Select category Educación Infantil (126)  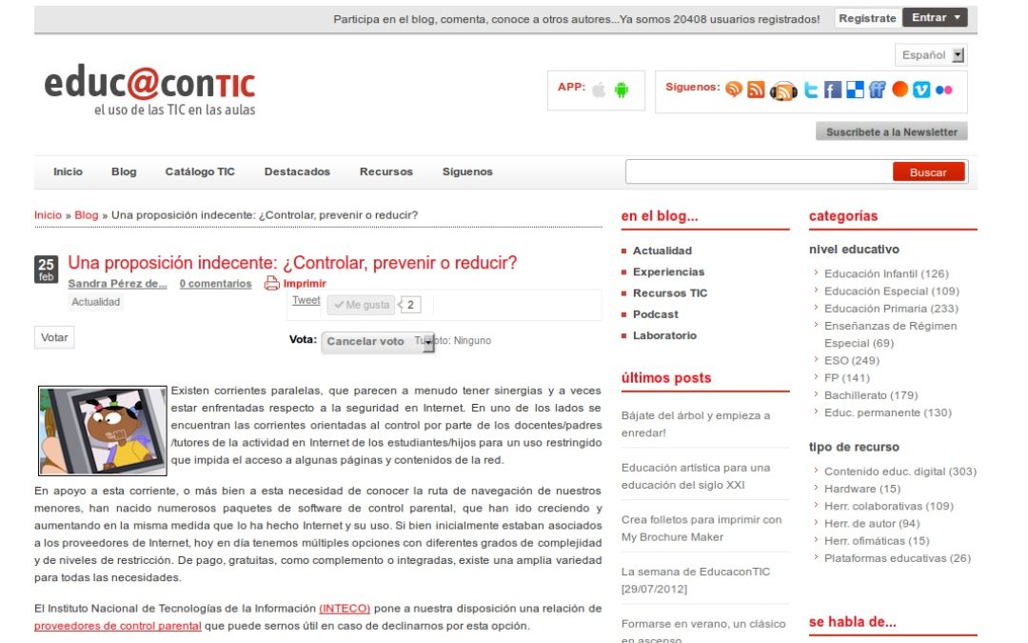point(886,273)
